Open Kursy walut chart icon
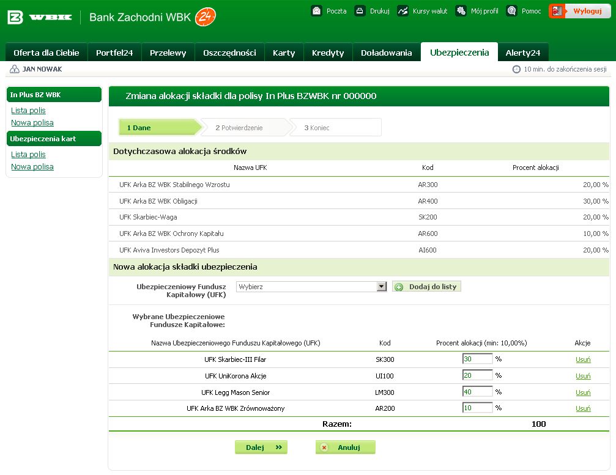Screen dimensions: 616x475 tap(403, 10)
